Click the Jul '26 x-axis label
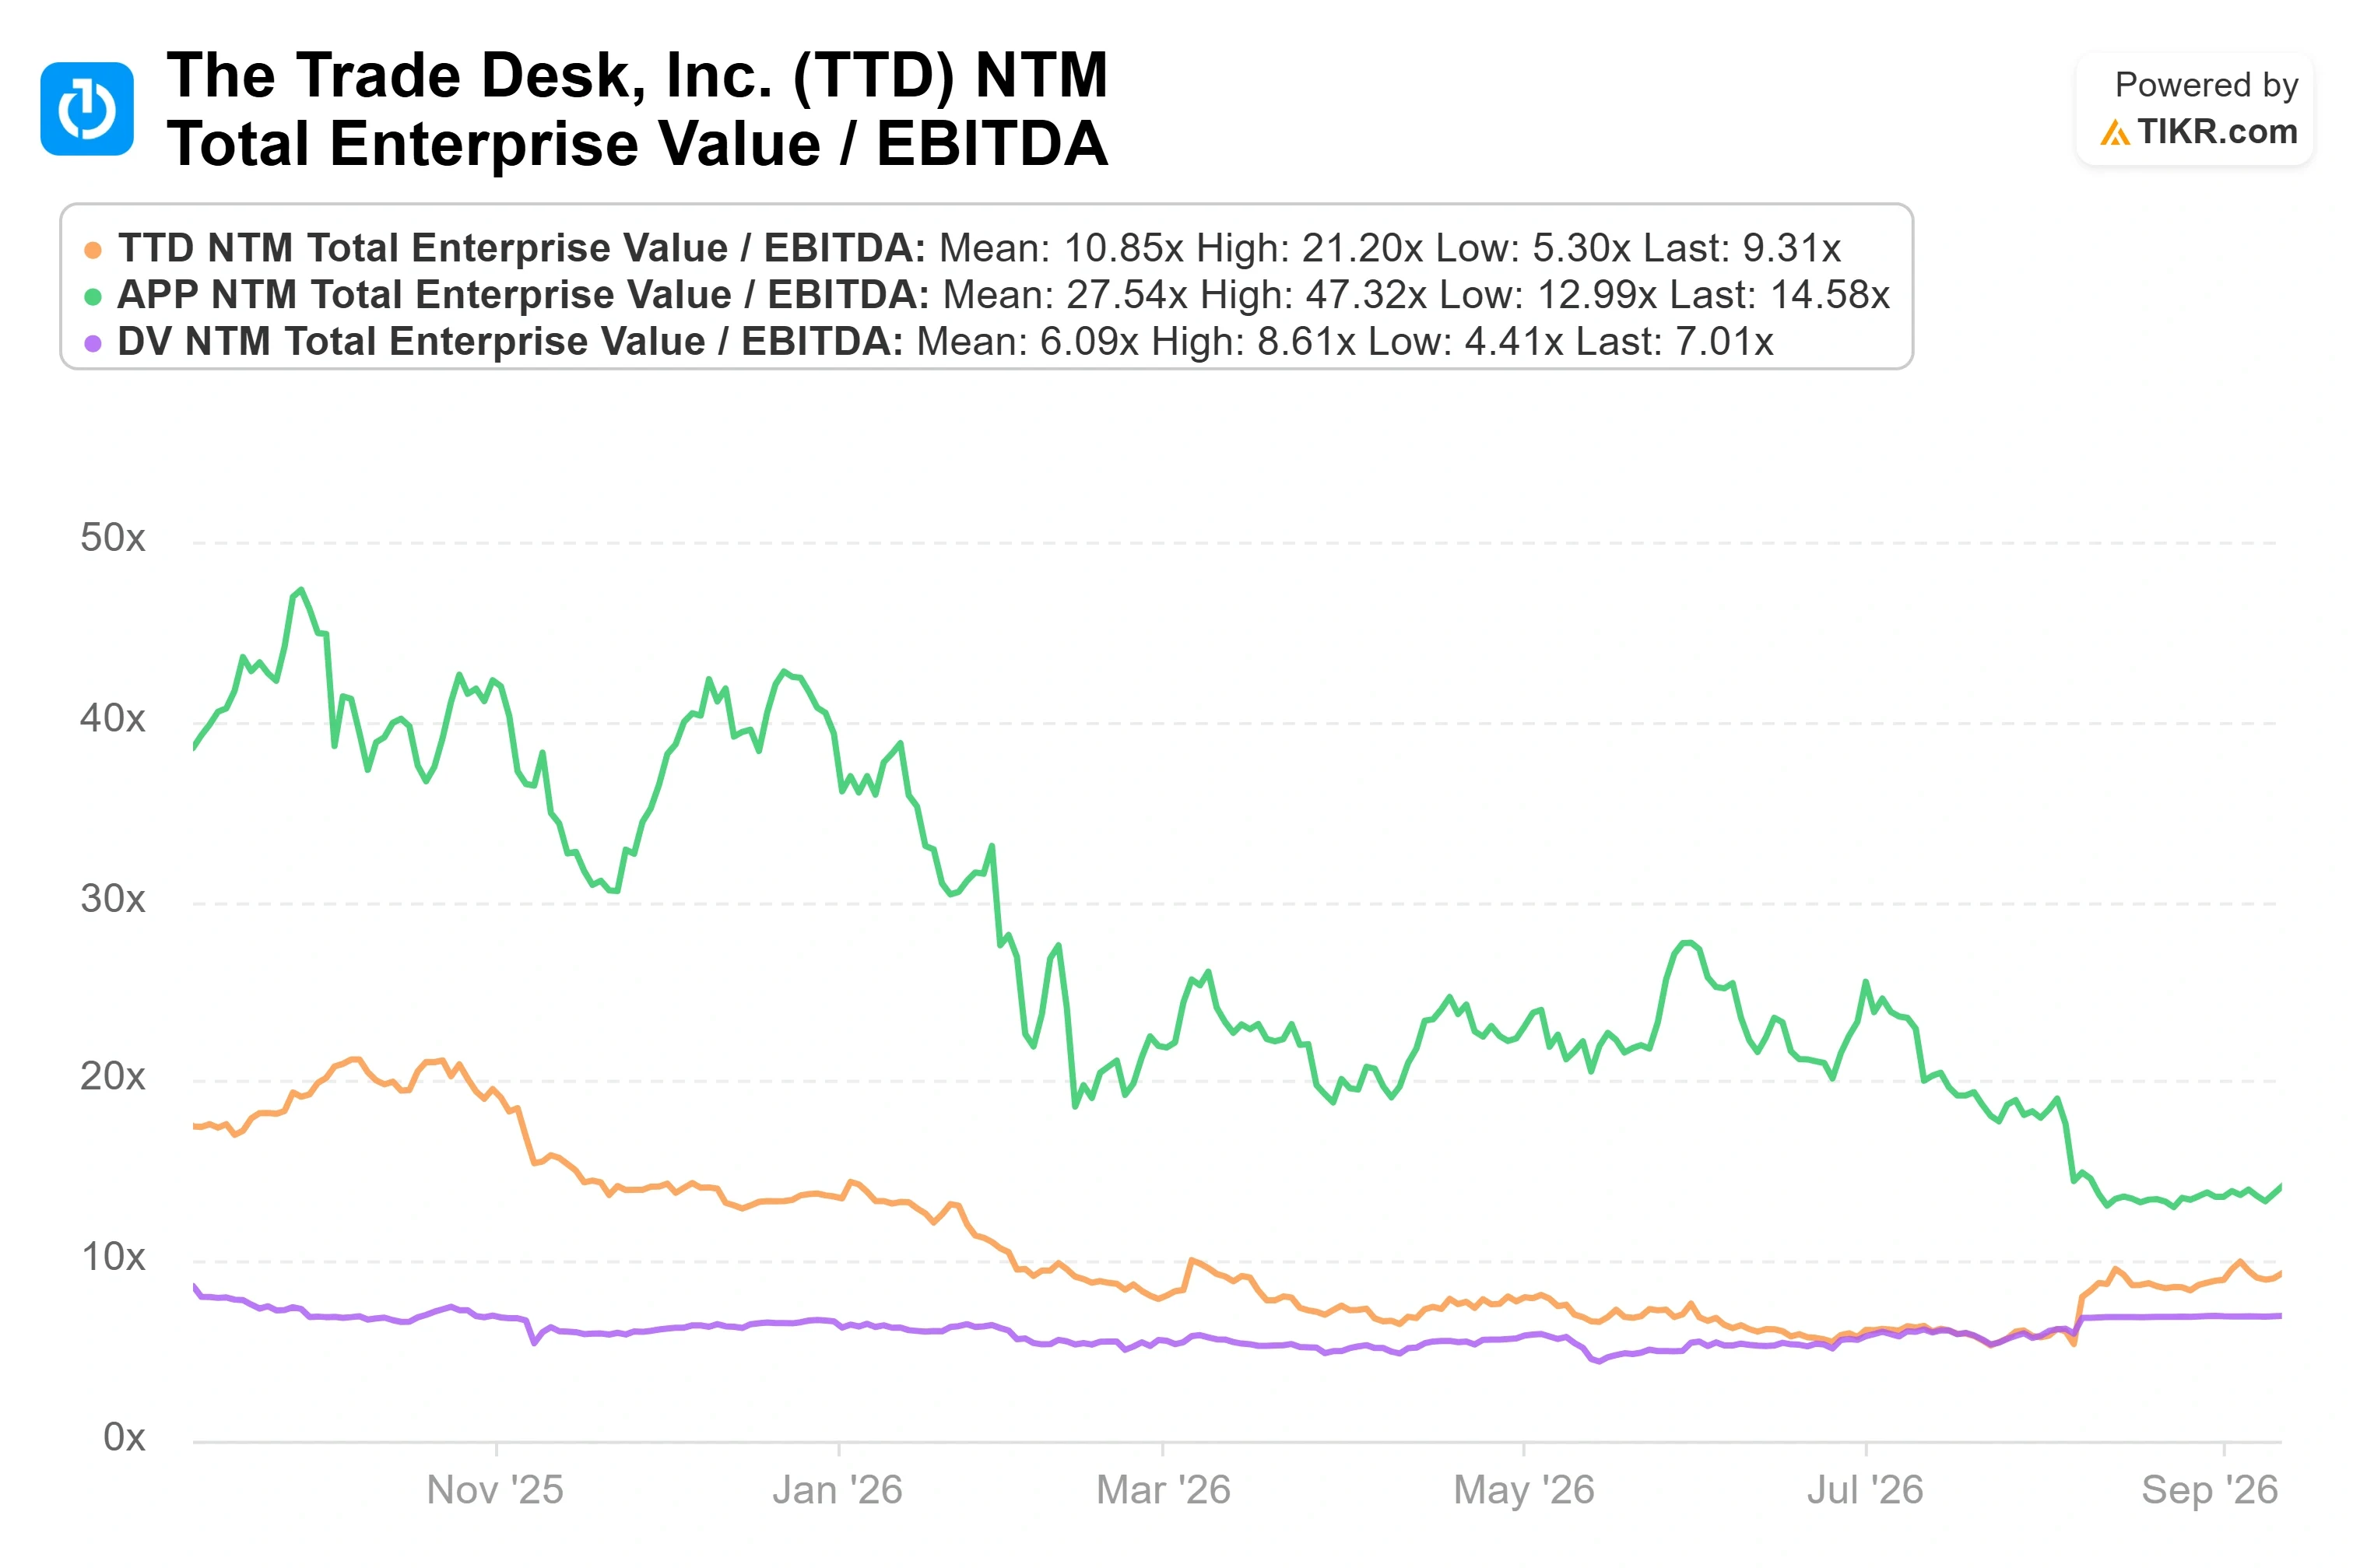2353x1568 pixels. (1865, 1490)
